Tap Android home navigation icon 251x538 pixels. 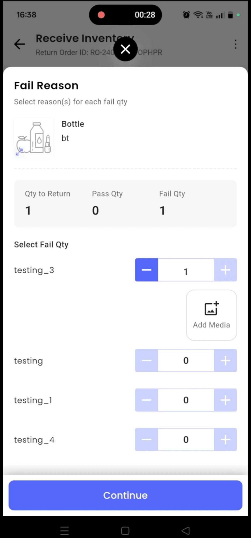125,531
